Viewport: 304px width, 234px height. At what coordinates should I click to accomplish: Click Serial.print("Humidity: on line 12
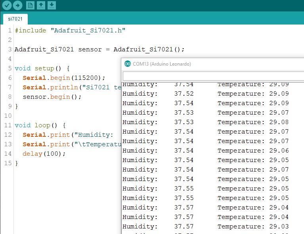tap(68, 135)
